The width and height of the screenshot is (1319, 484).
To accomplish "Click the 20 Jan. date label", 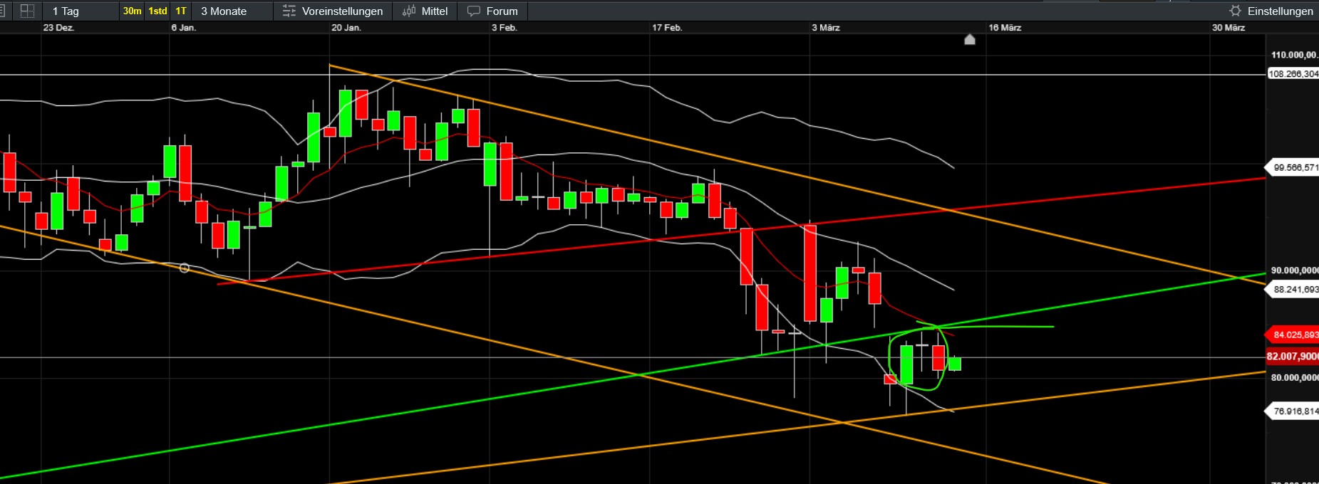I will pyautogui.click(x=346, y=28).
